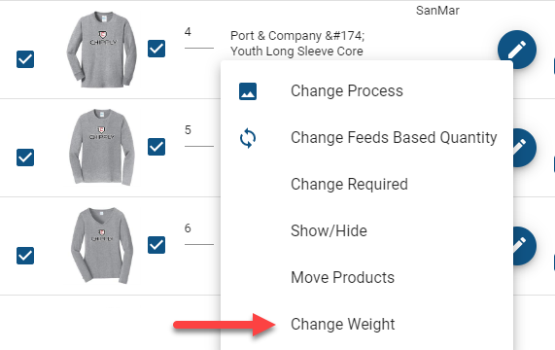
Task: Toggle the checkbox next to quantity 4
Action: tap(156, 49)
